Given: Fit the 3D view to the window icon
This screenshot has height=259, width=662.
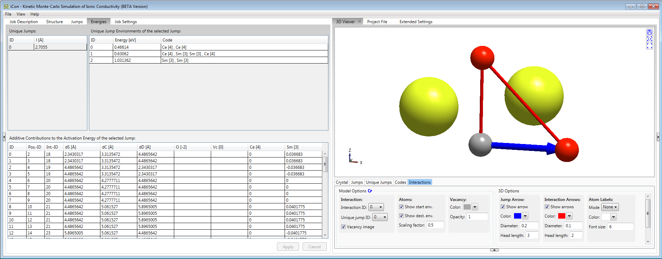Looking at the screenshot, I should click(x=649, y=46).
